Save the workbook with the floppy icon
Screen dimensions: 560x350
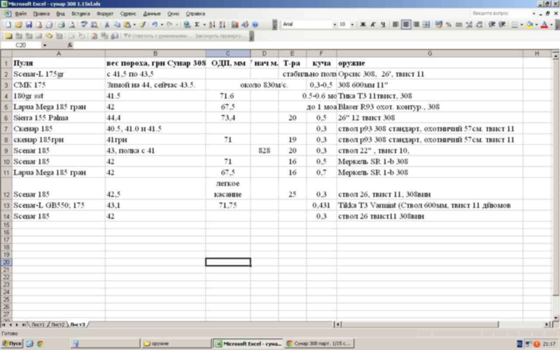tap(28, 24)
